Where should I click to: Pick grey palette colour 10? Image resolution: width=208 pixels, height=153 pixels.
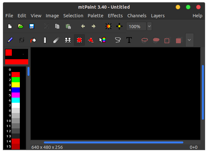click(16, 121)
